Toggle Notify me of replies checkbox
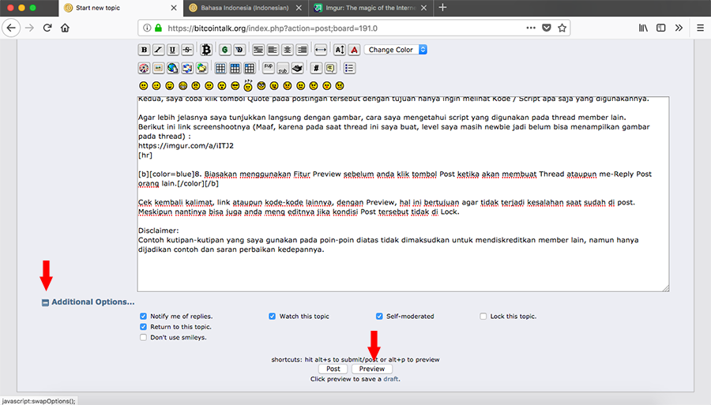Viewport: 711px width, 405px height. point(143,317)
